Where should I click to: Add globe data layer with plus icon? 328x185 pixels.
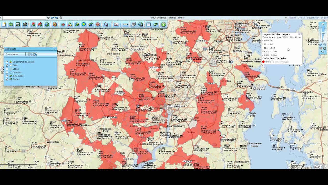click(47, 24)
